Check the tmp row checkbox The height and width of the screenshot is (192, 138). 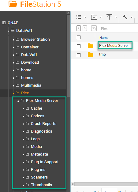coord(79,55)
